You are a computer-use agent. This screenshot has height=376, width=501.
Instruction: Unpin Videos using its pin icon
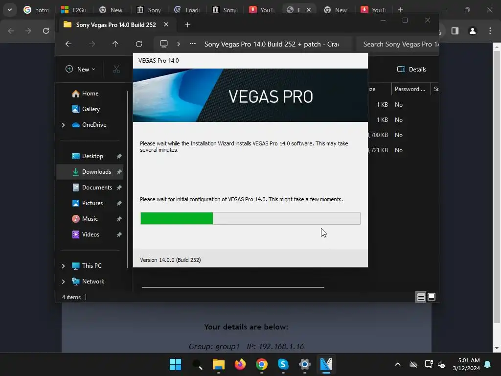(119, 235)
